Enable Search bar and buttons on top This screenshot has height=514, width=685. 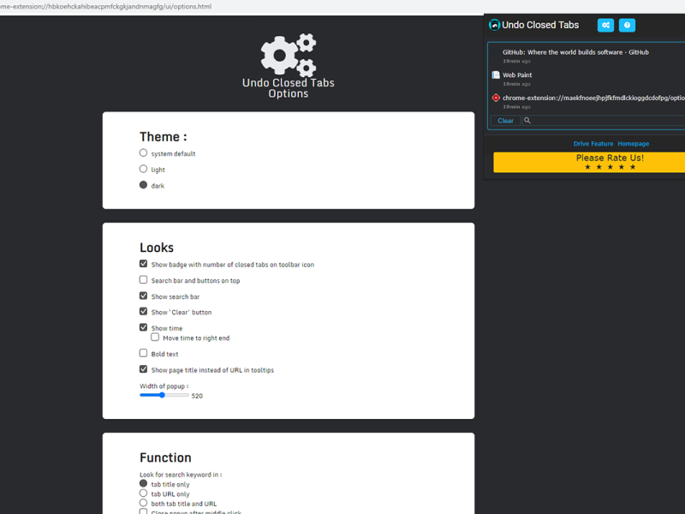[x=143, y=279]
